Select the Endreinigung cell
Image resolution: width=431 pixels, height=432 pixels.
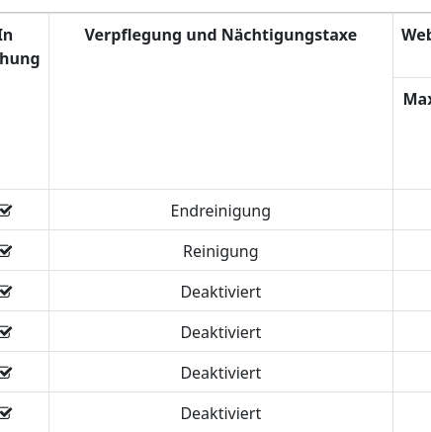tap(220, 210)
